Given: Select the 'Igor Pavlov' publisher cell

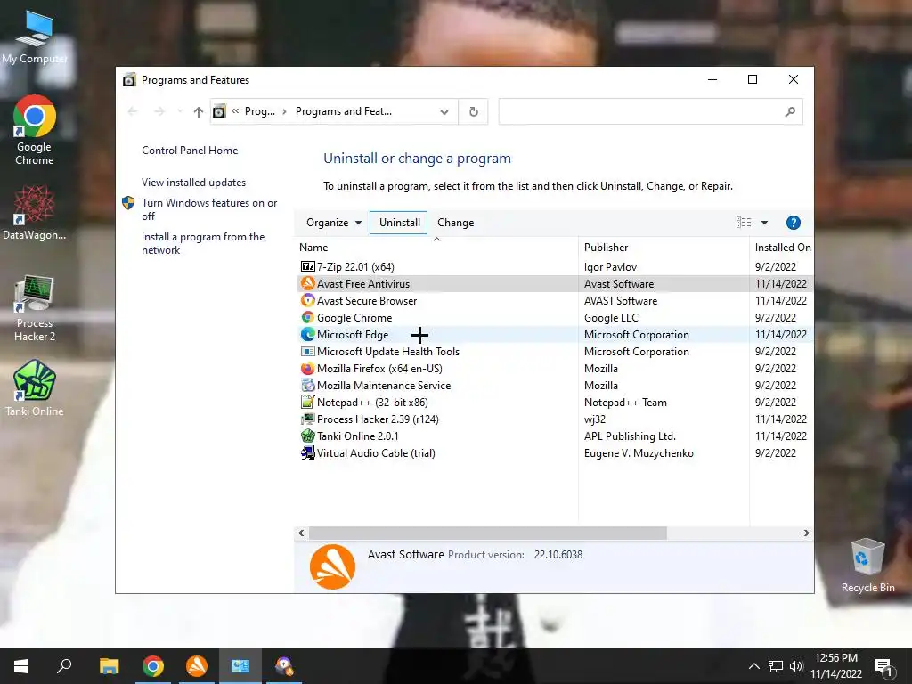Looking at the screenshot, I should (610, 267).
